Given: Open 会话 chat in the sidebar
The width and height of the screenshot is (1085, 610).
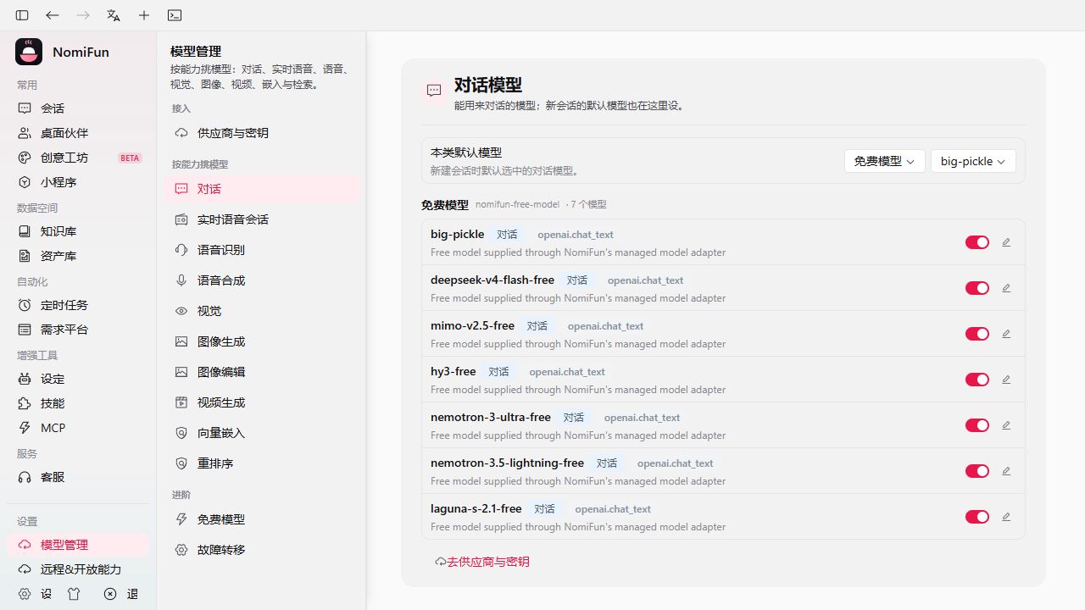Looking at the screenshot, I should coord(78,108).
